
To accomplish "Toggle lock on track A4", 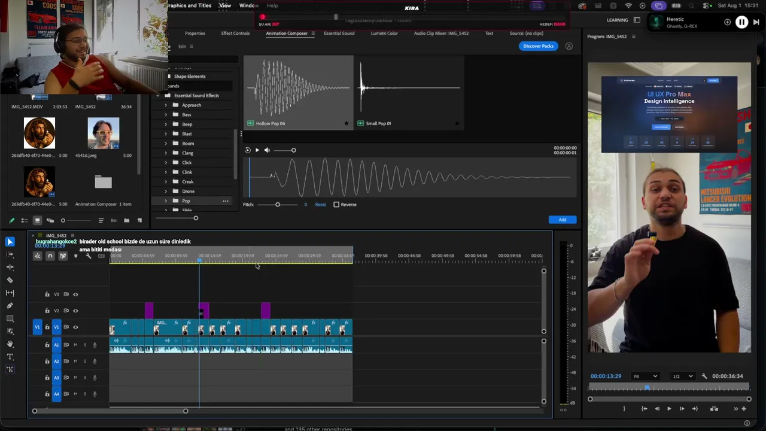I will tap(47, 394).
